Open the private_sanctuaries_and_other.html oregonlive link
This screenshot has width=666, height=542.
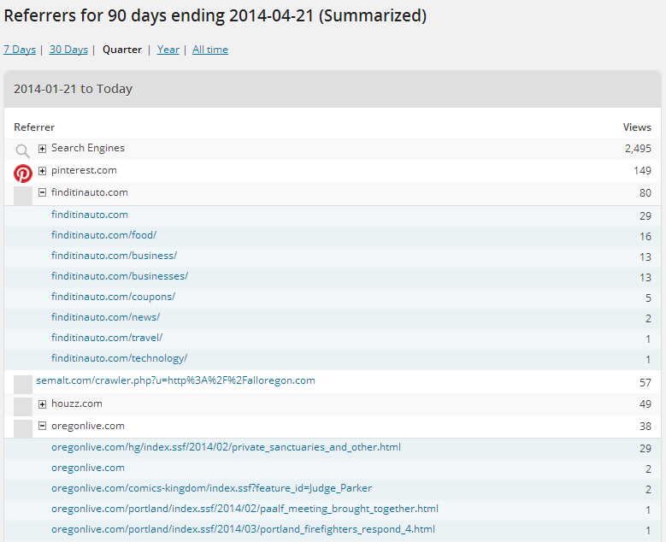pos(226,447)
